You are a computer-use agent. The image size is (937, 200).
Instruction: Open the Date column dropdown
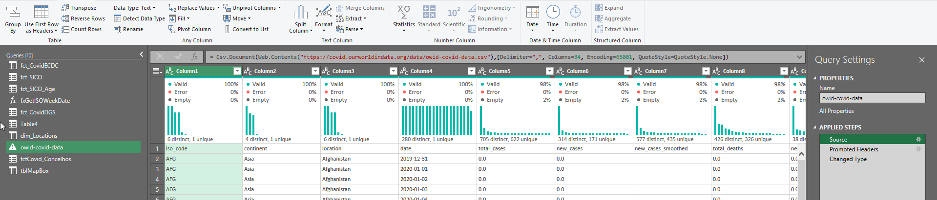click(532, 19)
